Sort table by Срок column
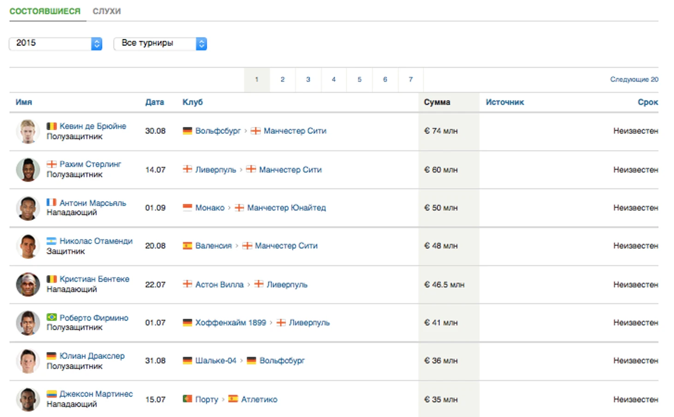This screenshot has width=674, height=417. tap(648, 102)
